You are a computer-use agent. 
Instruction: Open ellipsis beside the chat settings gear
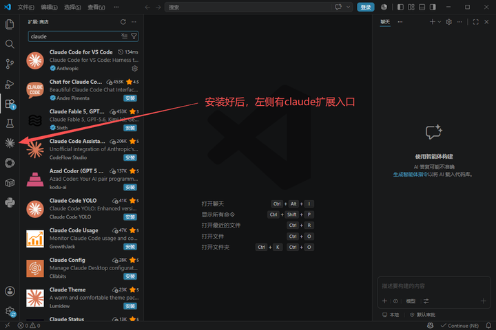pos(459,22)
